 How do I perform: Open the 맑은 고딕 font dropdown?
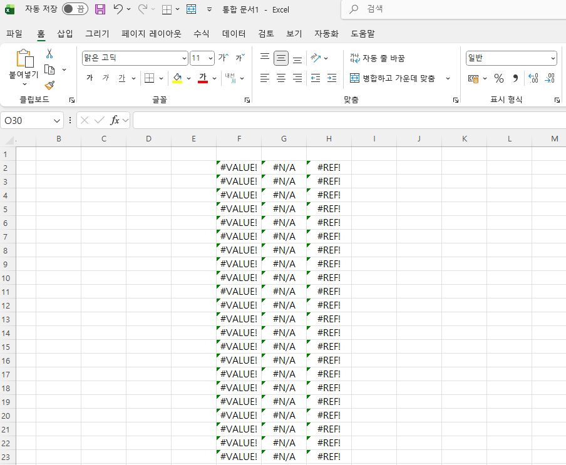click(185, 58)
